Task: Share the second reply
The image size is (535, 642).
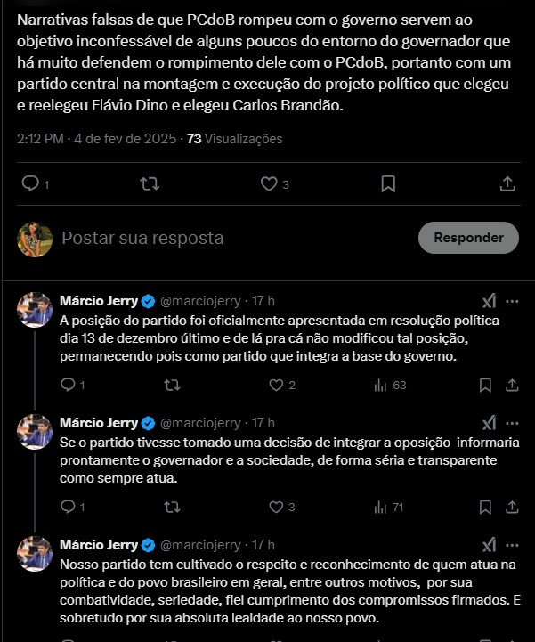Action: point(512,507)
